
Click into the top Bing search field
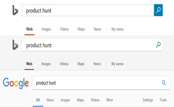88,10
